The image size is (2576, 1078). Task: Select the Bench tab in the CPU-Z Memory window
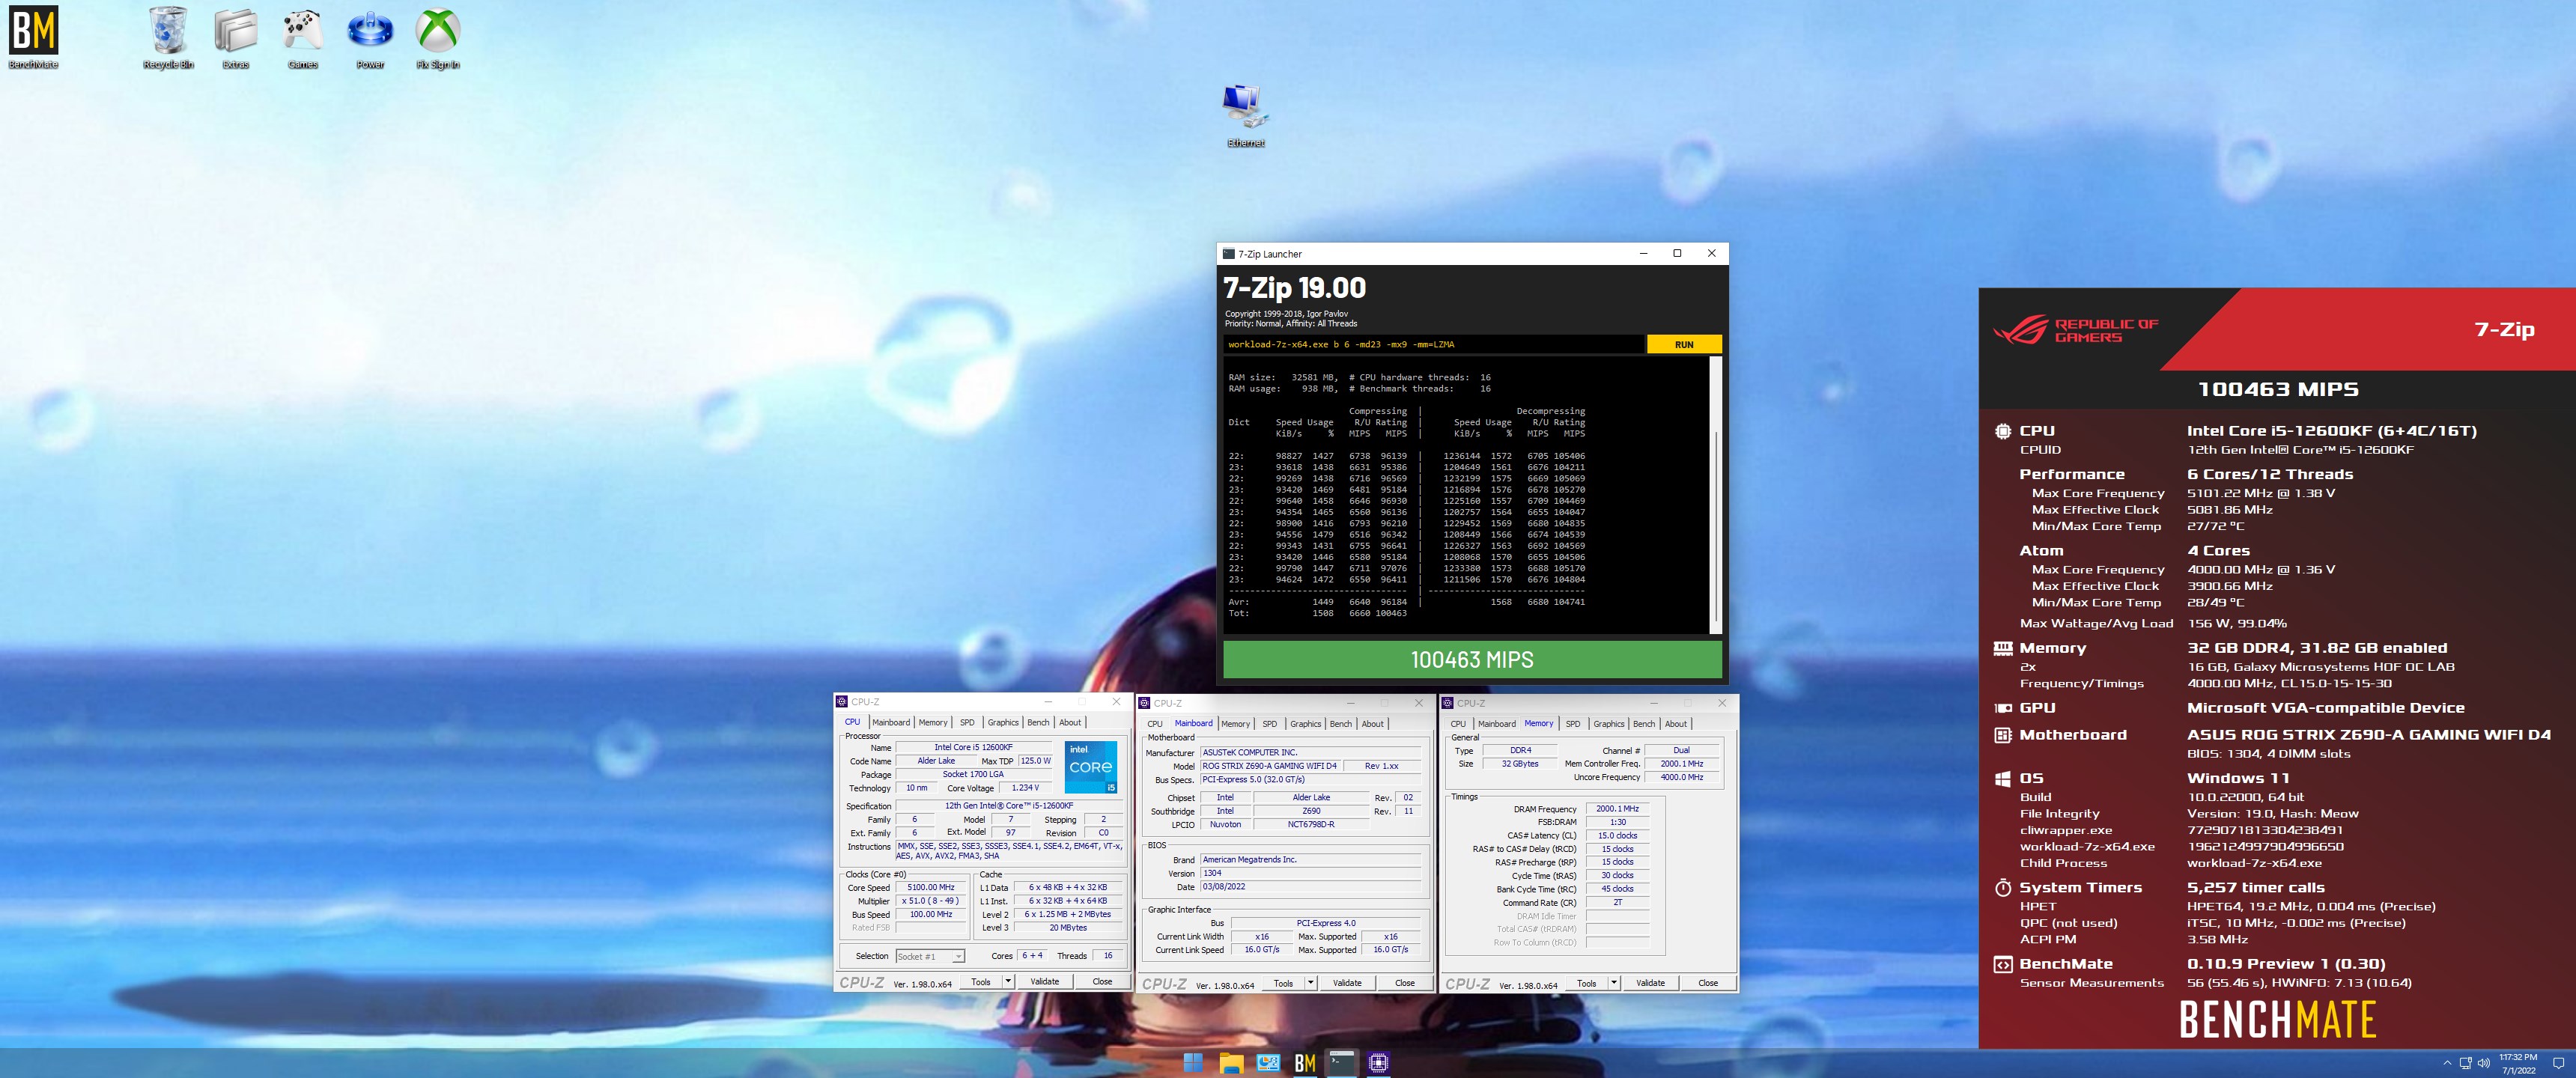tap(1644, 724)
